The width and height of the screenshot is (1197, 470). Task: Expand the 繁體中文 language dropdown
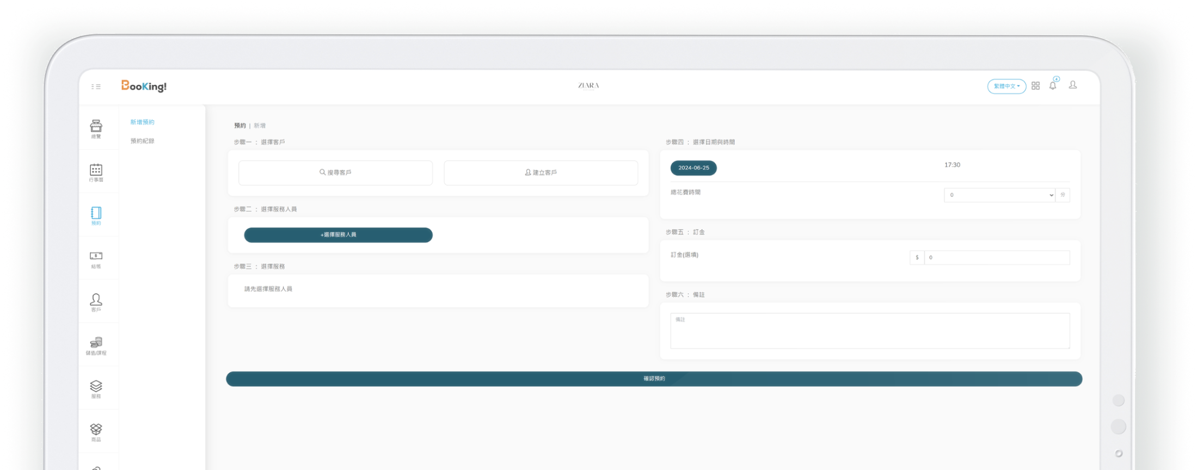(1006, 86)
